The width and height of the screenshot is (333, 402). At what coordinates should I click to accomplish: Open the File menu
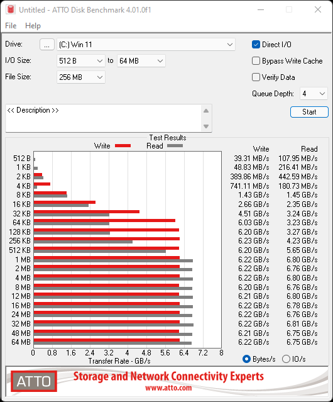pos(11,26)
